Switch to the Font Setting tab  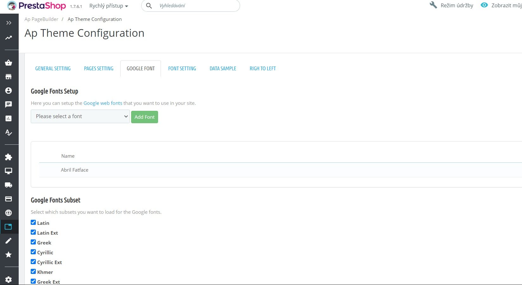pos(182,68)
